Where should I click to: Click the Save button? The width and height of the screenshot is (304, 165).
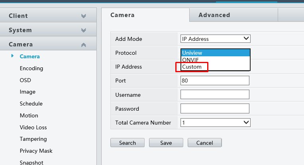tap(166, 143)
